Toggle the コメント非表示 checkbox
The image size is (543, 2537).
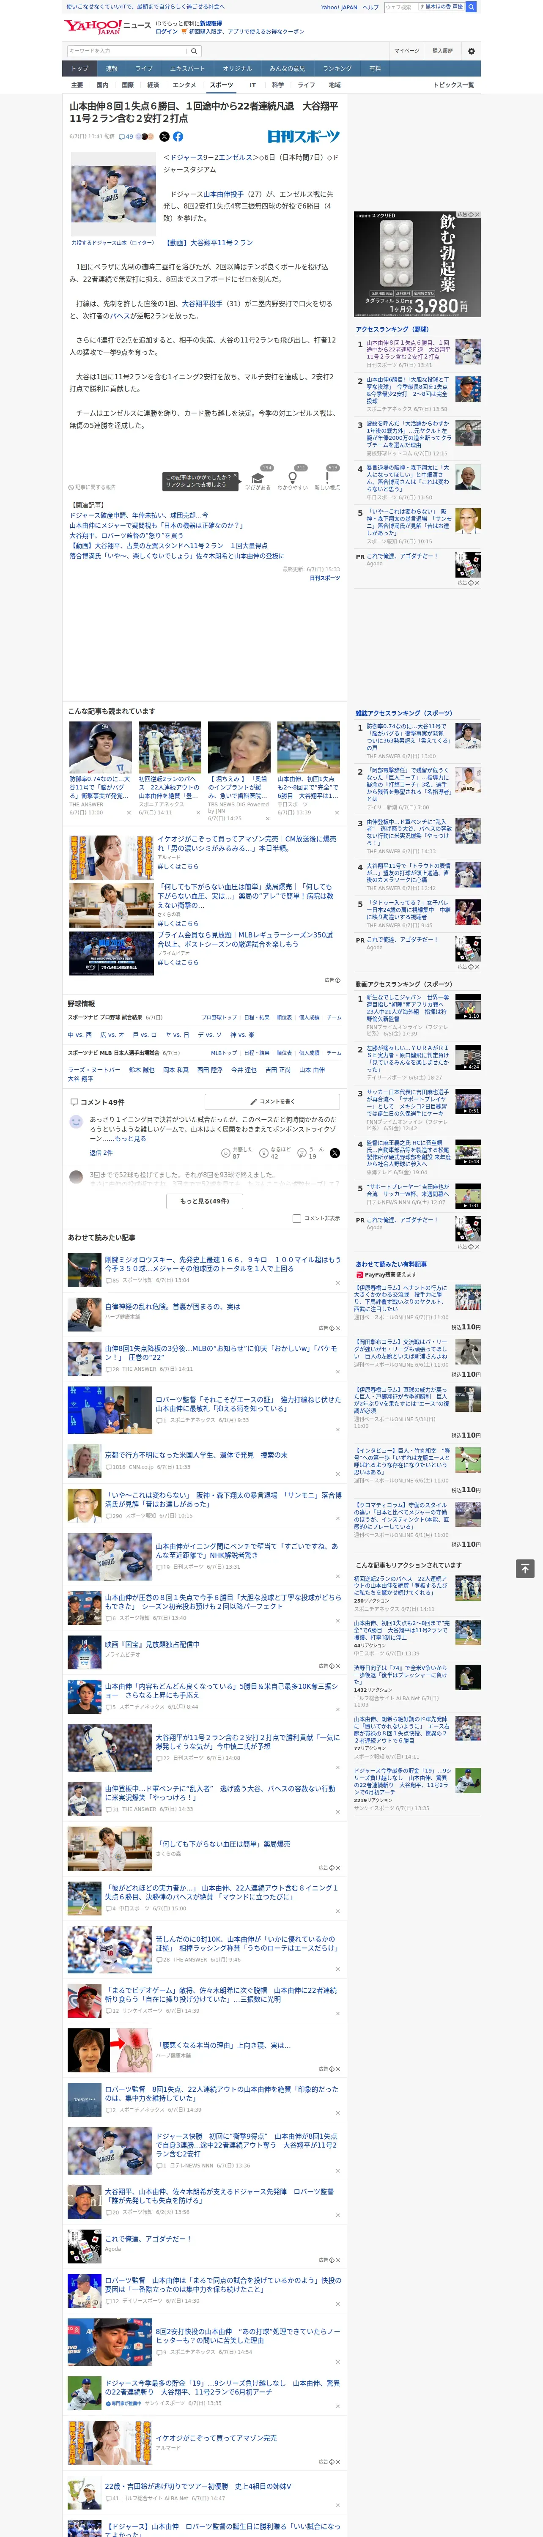(296, 1218)
